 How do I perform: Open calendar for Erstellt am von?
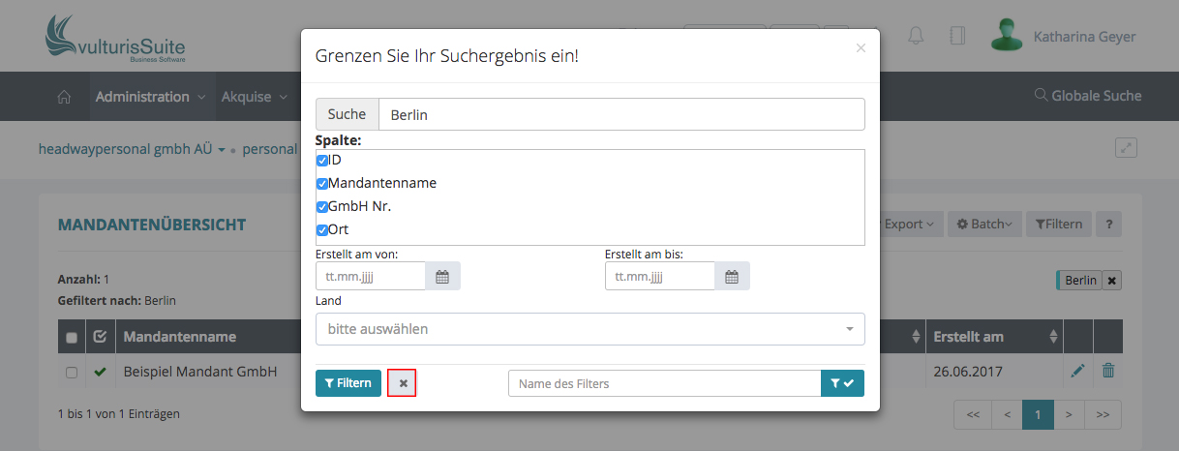pos(442,277)
